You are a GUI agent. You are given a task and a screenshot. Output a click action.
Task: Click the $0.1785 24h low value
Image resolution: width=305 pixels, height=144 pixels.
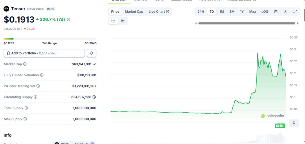click(x=9, y=43)
